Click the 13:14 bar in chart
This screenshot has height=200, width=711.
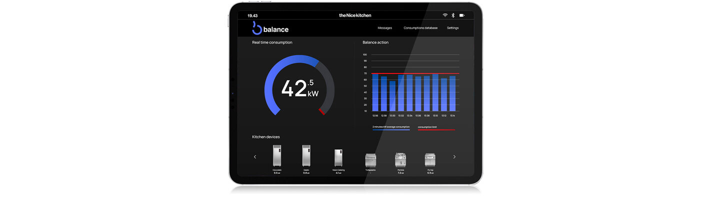coord(452,93)
